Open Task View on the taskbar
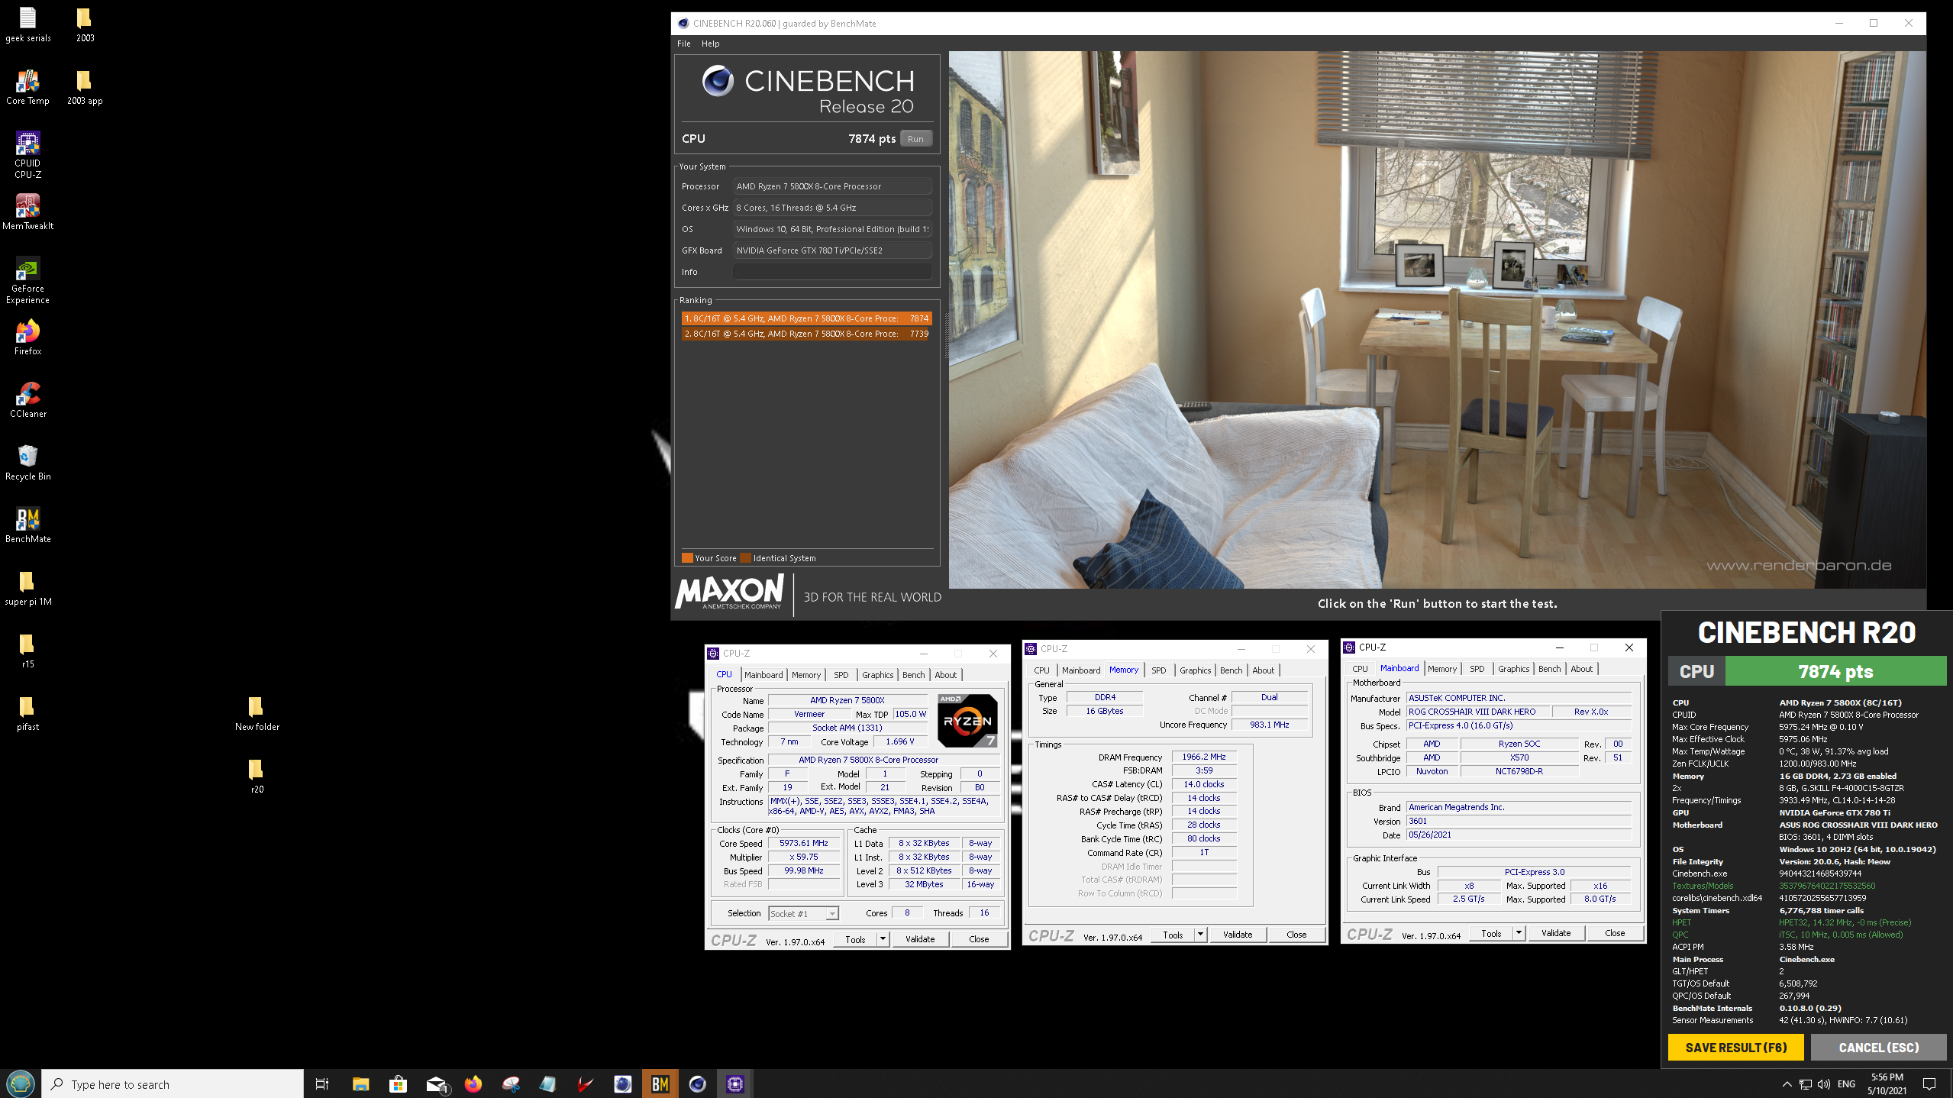The width and height of the screenshot is (1953, 1098). click(x=322, y=1083)
